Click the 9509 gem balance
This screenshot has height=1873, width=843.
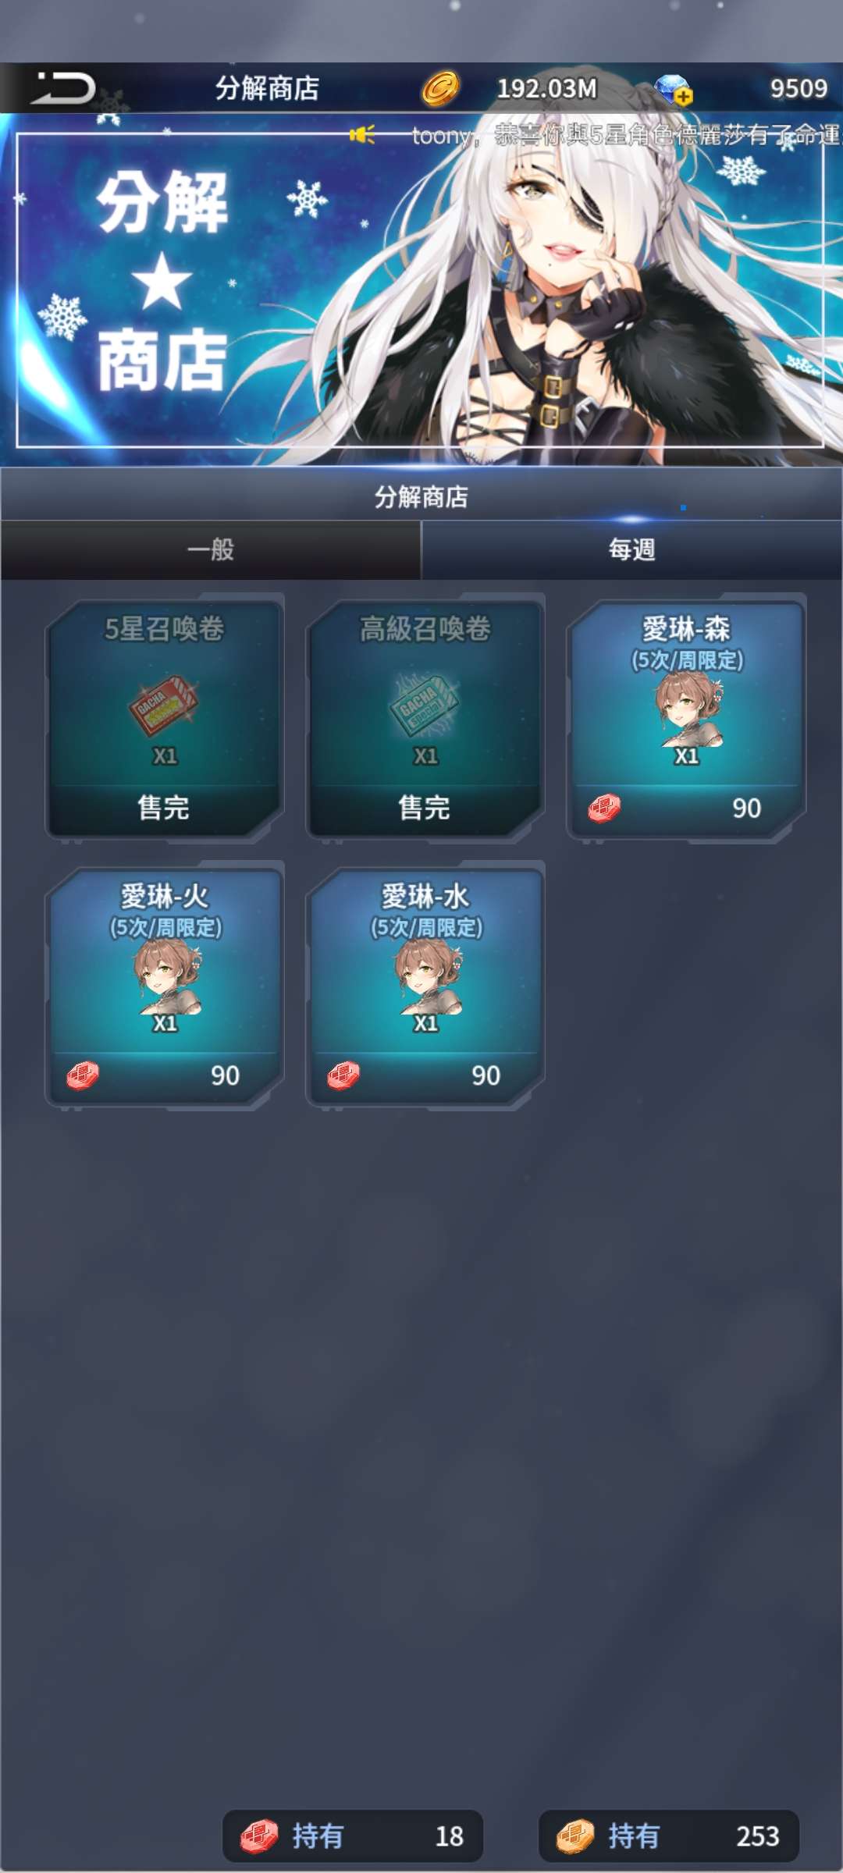pos(799,88)
